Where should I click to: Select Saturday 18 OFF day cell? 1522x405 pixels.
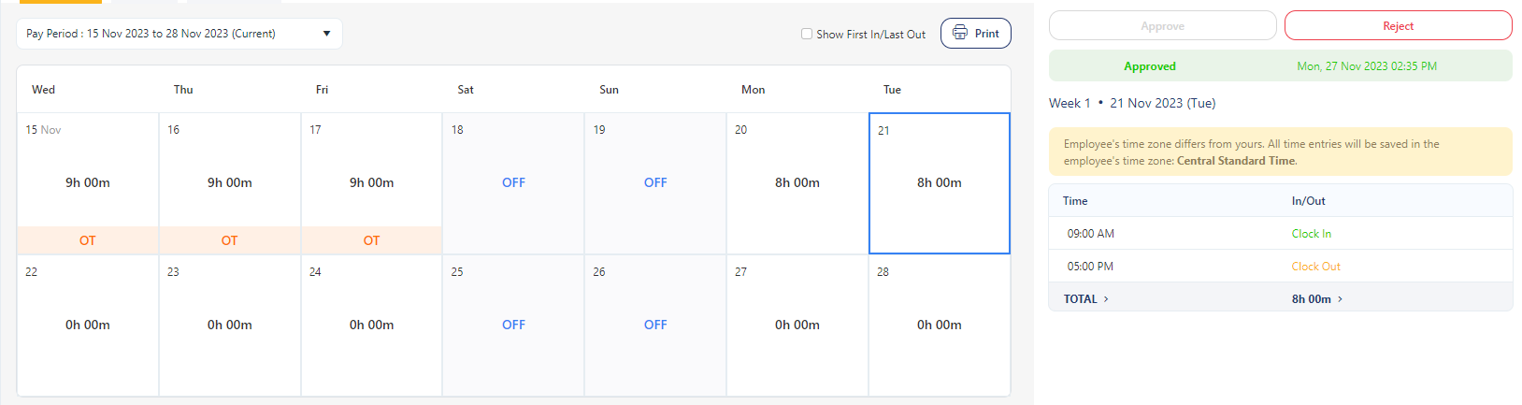pyautogui.click(x=513, y=182)
